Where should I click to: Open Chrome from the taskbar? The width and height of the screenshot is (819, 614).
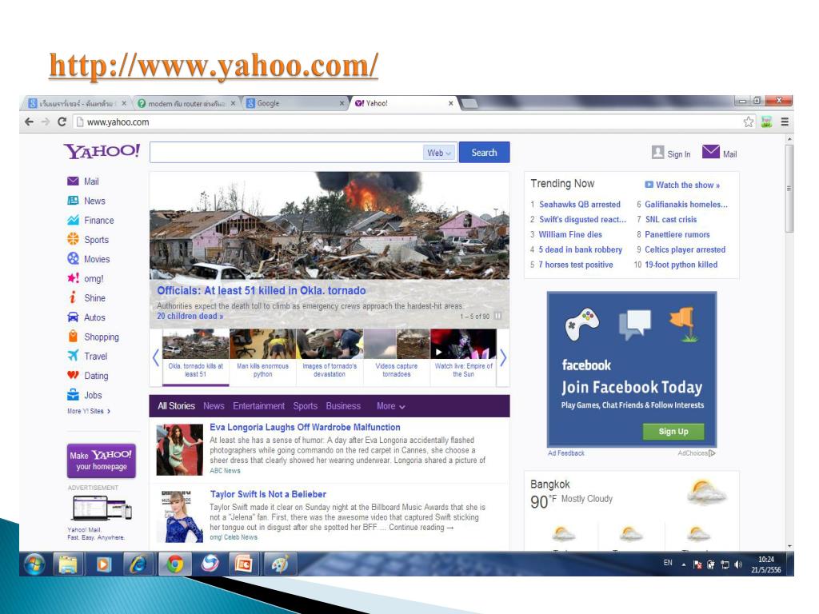pos(175,564)
